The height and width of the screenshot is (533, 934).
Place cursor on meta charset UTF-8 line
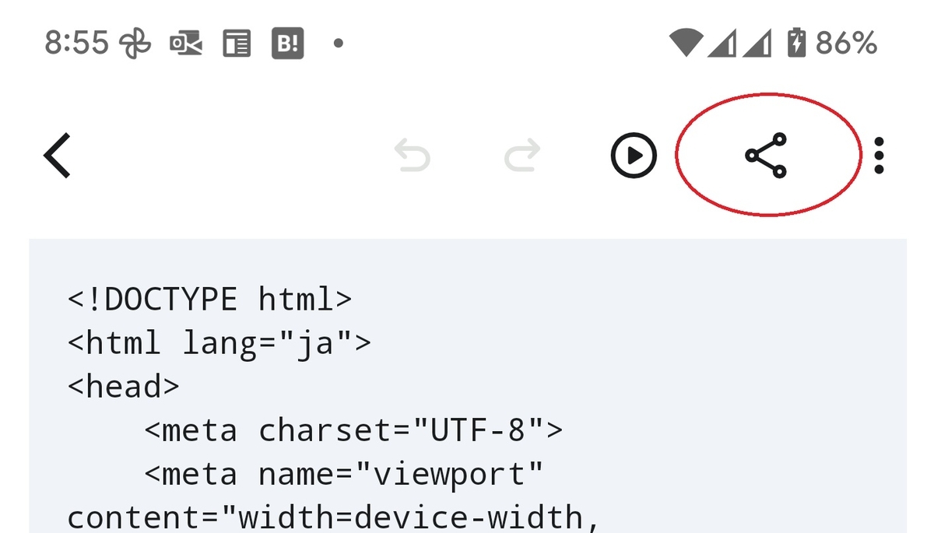click(x=353, y=430)
